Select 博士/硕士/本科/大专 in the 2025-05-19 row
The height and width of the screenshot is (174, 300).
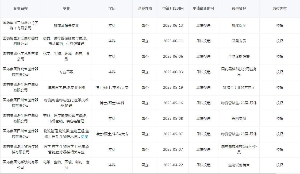coord(112,87)
